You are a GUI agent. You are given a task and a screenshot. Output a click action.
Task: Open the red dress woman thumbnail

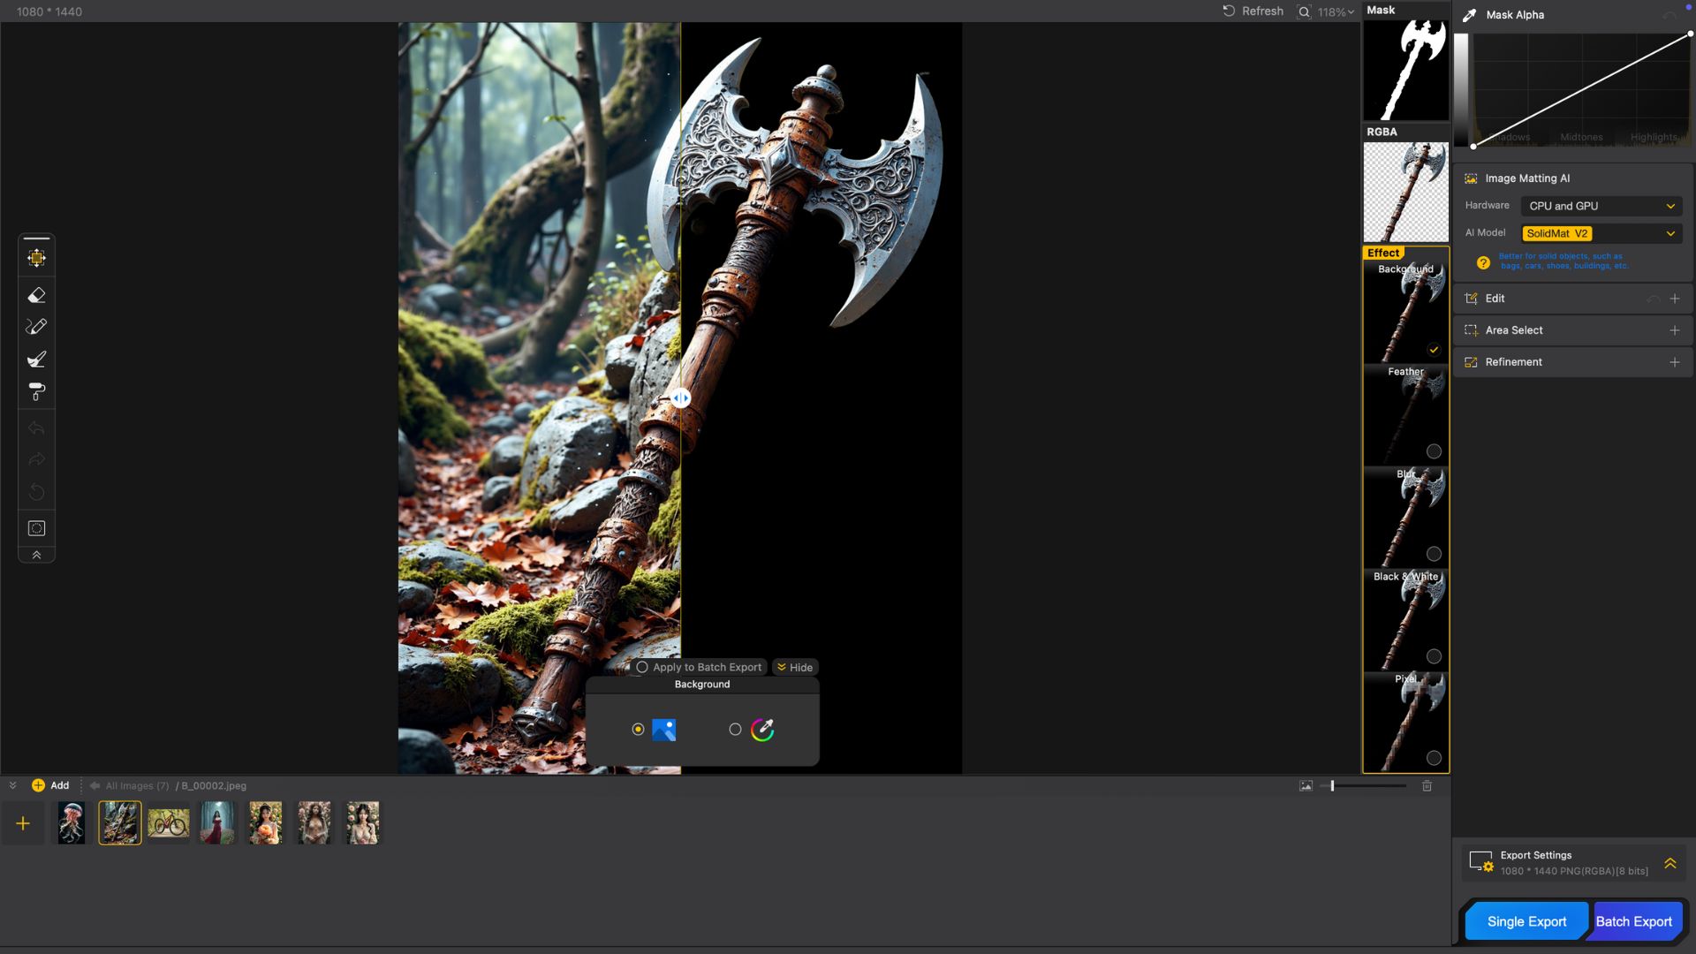coord(216,823)
